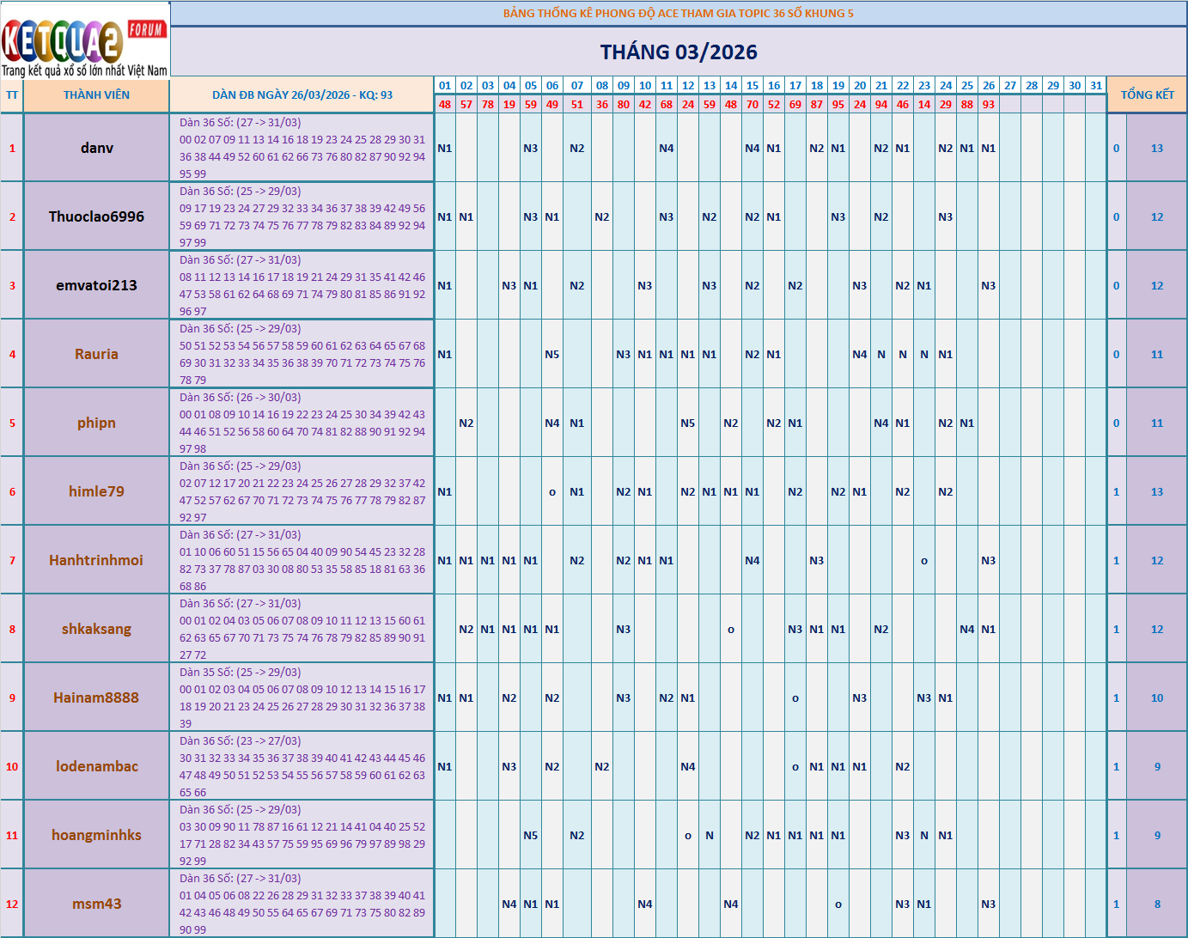Click the day 01 column header
The width and height of the screenshot is (1188, 938).
pyautogui.click(x=444, y=86)
